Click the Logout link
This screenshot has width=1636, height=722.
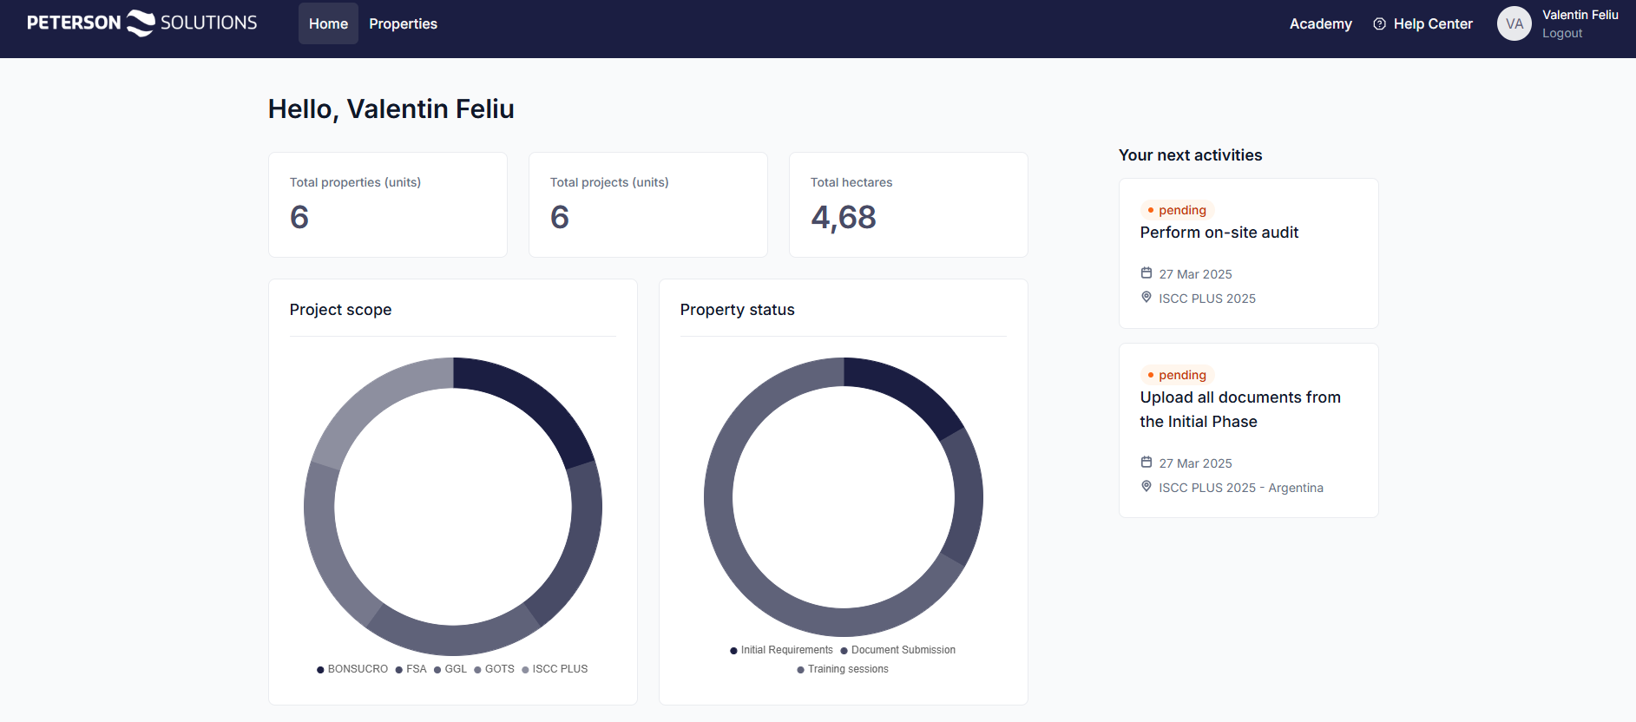click(1561, 34)
